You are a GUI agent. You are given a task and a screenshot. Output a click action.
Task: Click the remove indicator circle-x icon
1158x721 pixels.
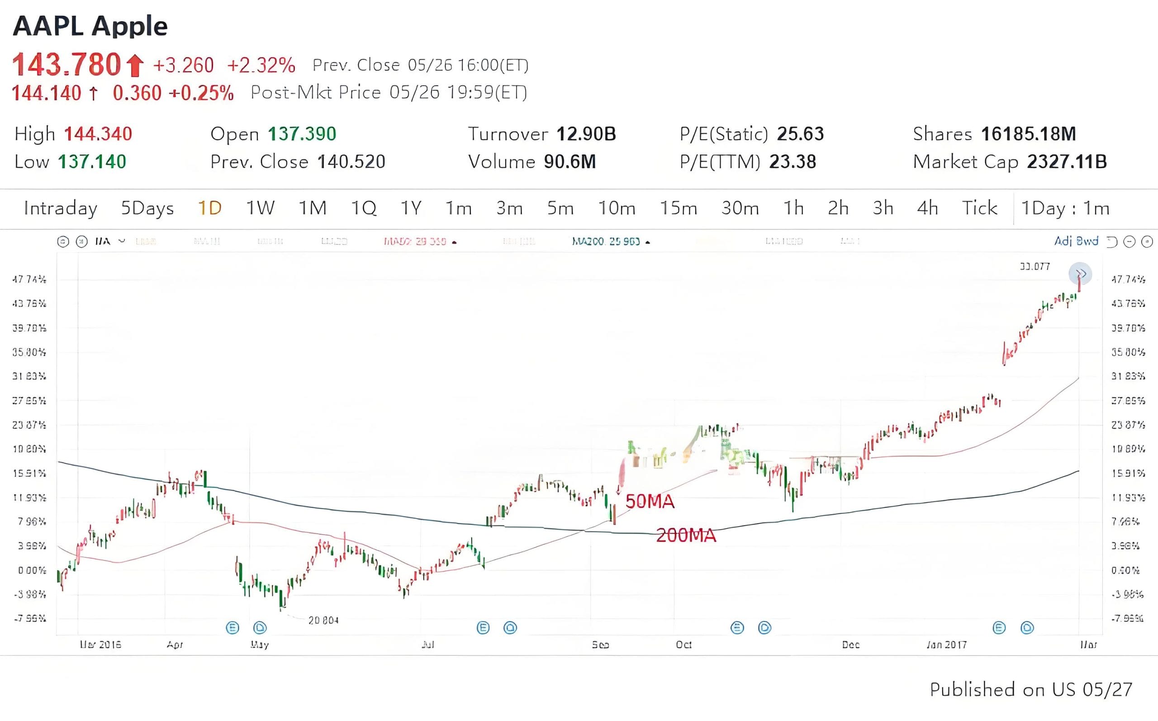click(x=82, y=242)
